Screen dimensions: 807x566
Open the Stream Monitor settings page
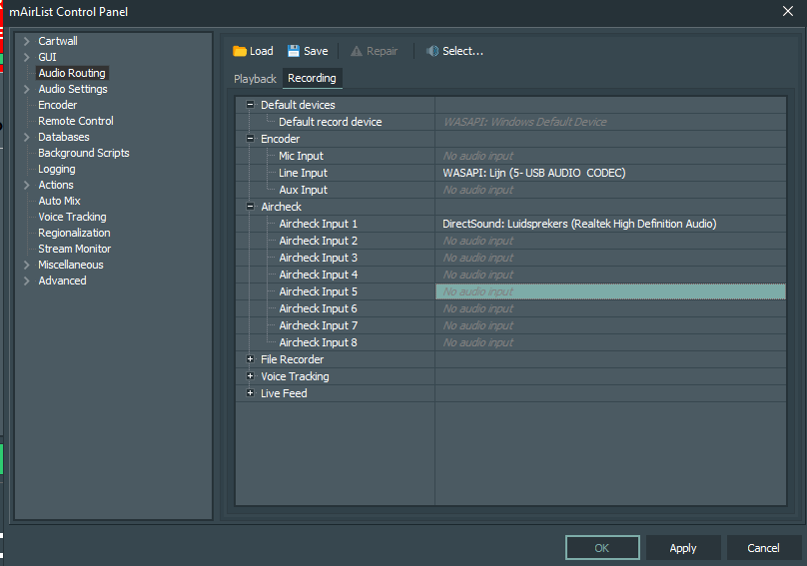(75, 249)
